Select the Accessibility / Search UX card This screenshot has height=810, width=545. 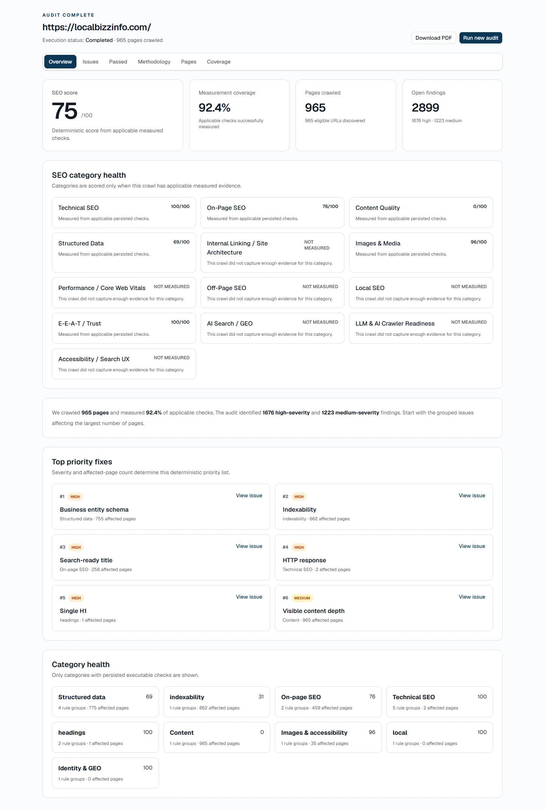124,364
